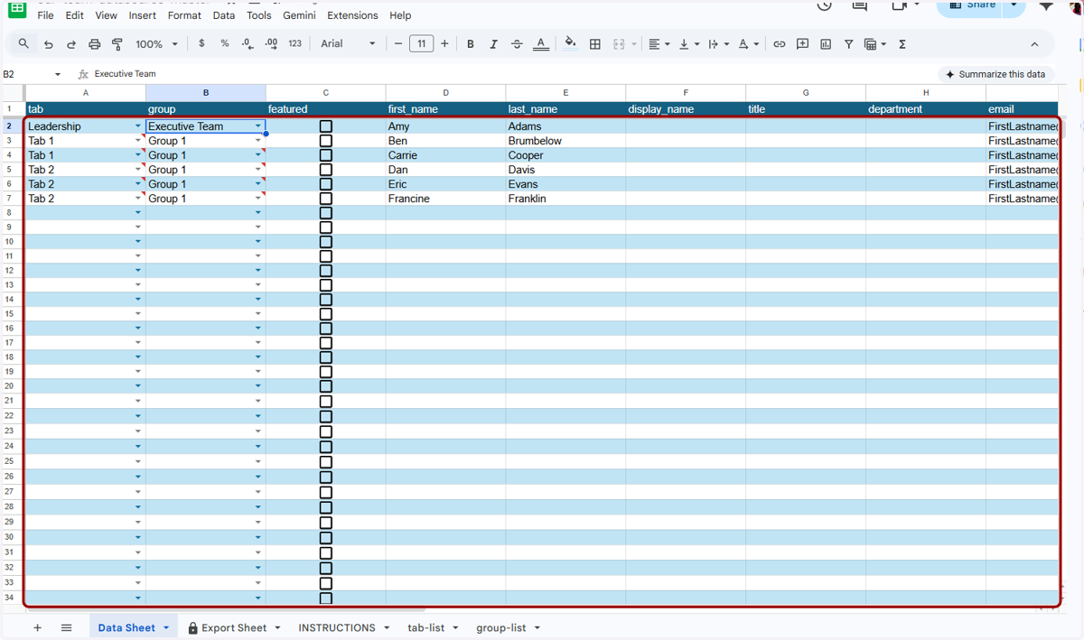Open the Extensions menu
This screenshot has width=1084, height=640.
[x=352, y=15]
